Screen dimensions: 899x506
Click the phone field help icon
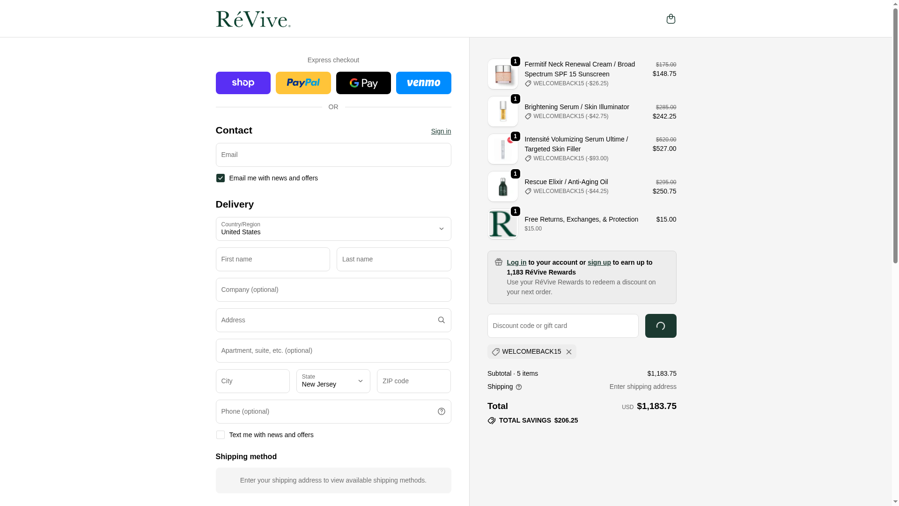pos(441,411)
